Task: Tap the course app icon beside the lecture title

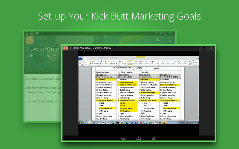Action: click(x=65, y=48)
